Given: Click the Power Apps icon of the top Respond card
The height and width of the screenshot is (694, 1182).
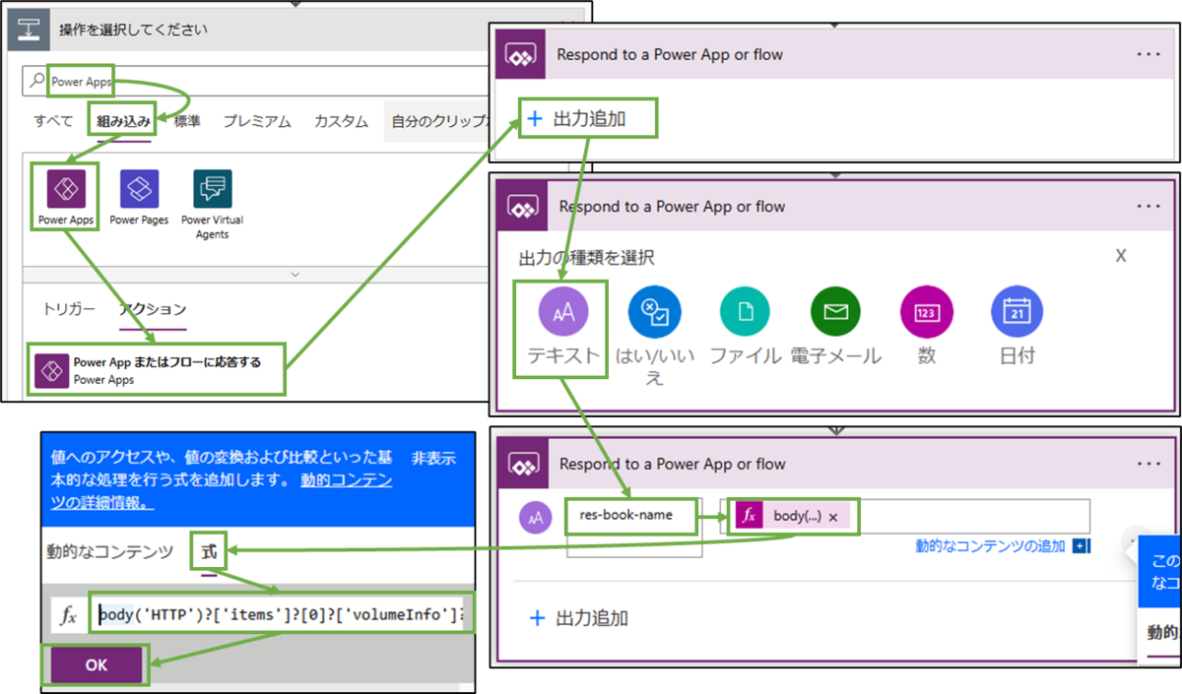Looking at the screenshot, I should [519, 55].
